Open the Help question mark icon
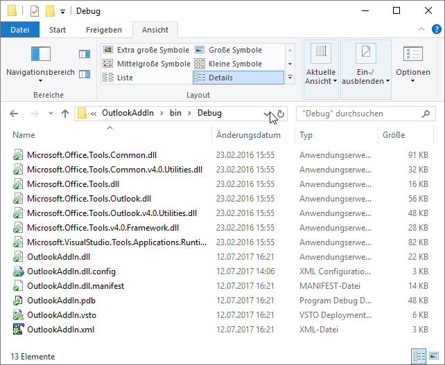This screenshot has width=445, height=365. [437, 29]
